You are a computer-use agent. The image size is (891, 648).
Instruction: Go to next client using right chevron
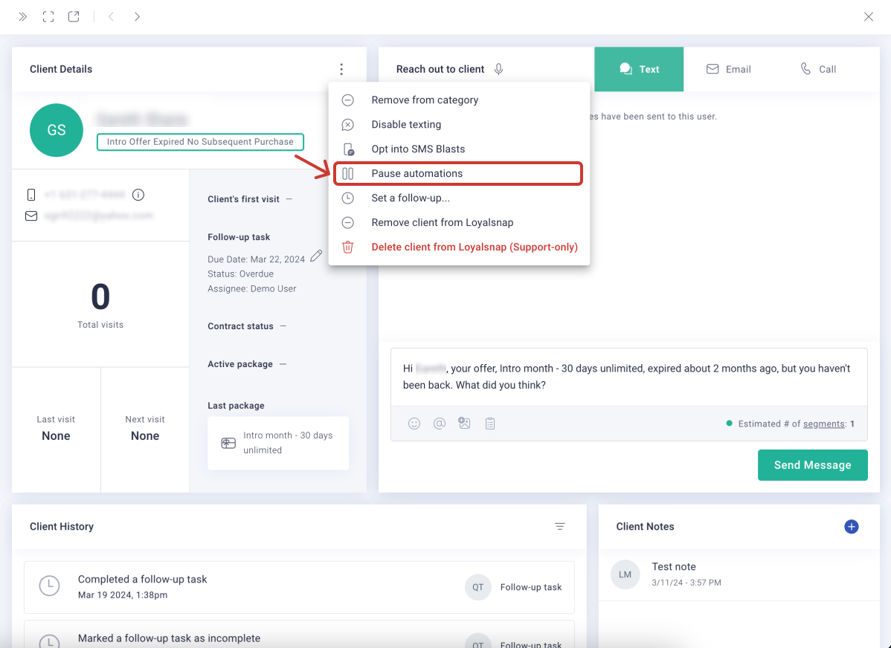coord(137,16)
